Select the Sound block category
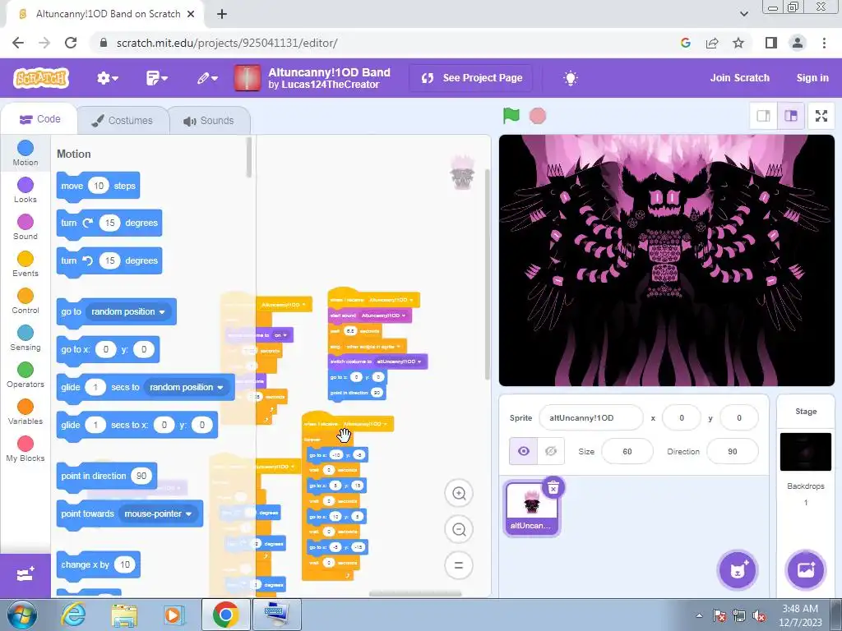 point(25,227)
